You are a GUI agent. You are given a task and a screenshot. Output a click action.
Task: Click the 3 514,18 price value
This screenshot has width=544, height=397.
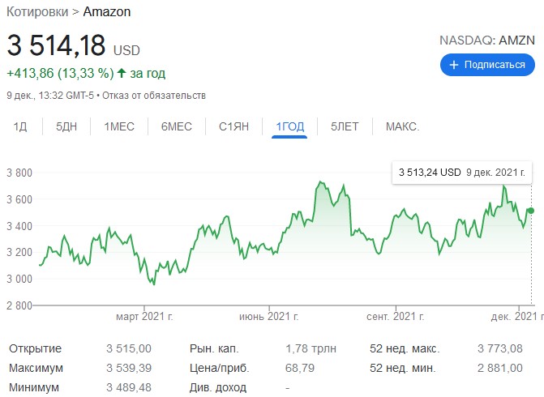click(x=56, y=45)
